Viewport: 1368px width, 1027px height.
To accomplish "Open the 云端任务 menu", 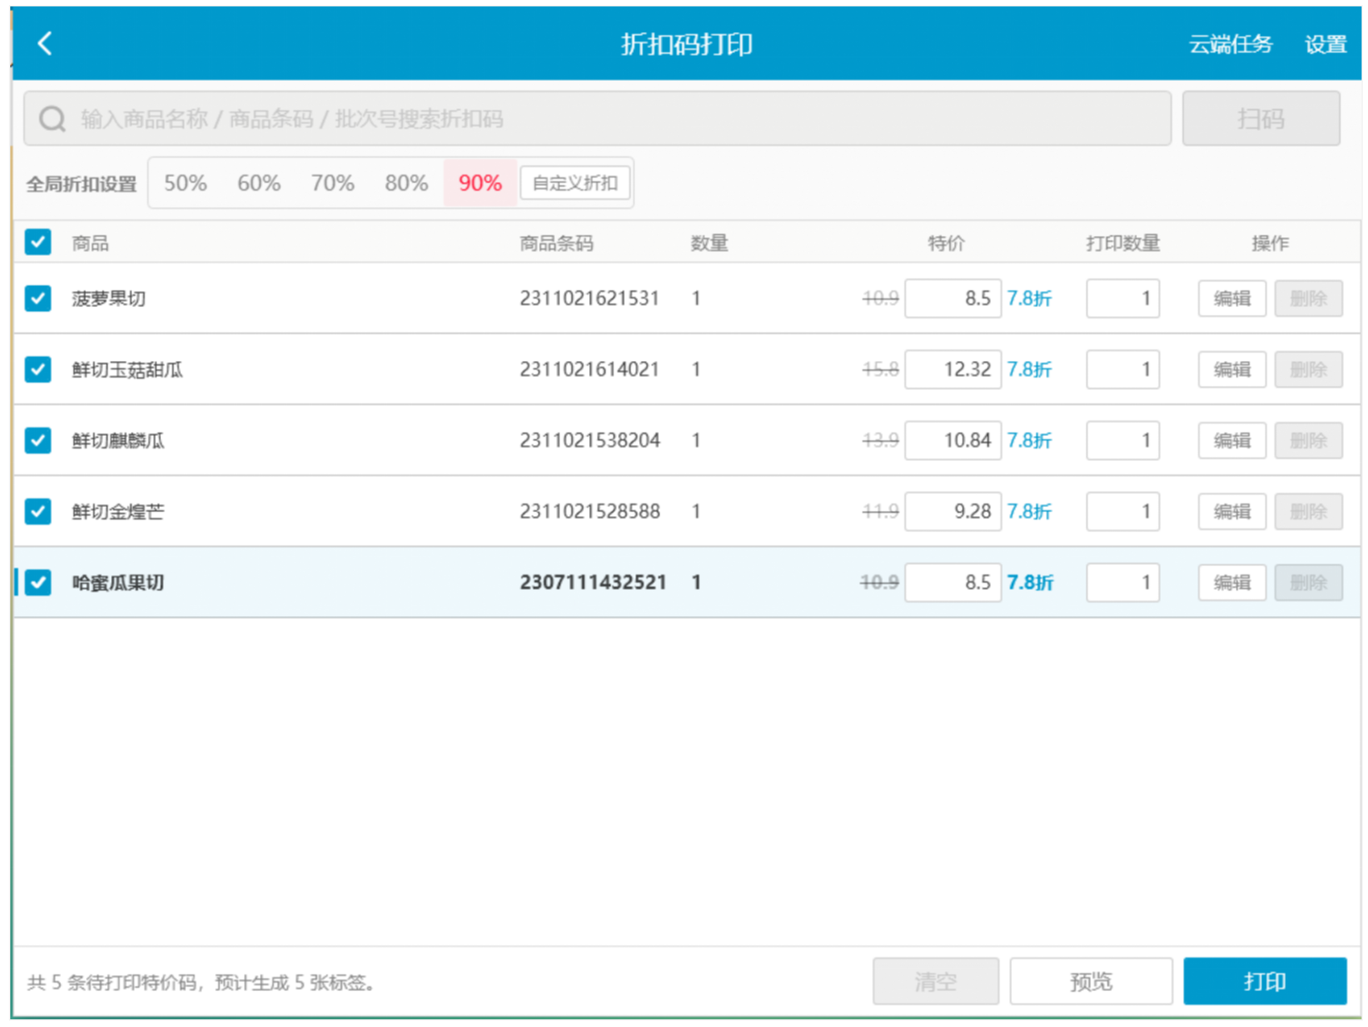I will click(1230, 44).
